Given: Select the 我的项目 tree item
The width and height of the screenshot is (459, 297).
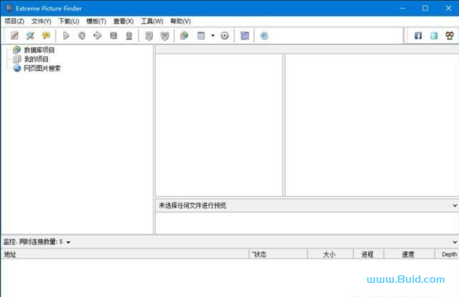Looking at the screenshot, I should point(36,59).
